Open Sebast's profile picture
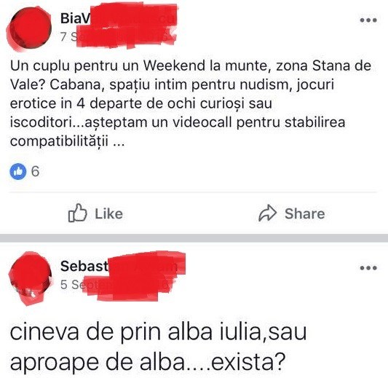The width and height of the screenshot is (388, 378). [30, 276]
